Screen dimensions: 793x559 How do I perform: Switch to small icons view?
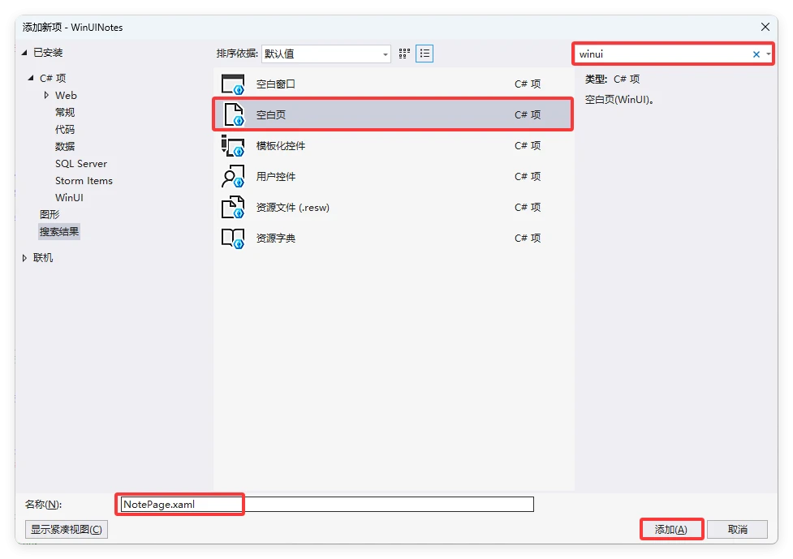point(405,54)
